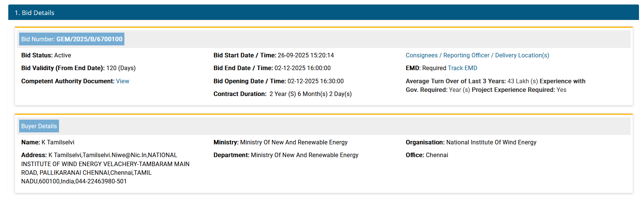Image resolution: width=642 pixels, height=198 pixels.
Task: Click the Organisation National Institute Of Wind Energy
Action: [x=491, y=142]
